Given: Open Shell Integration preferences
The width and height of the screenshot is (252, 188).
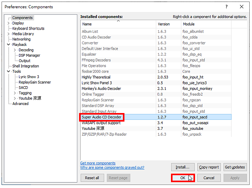Looking at the screenshot, I should [x=26, y=66].
